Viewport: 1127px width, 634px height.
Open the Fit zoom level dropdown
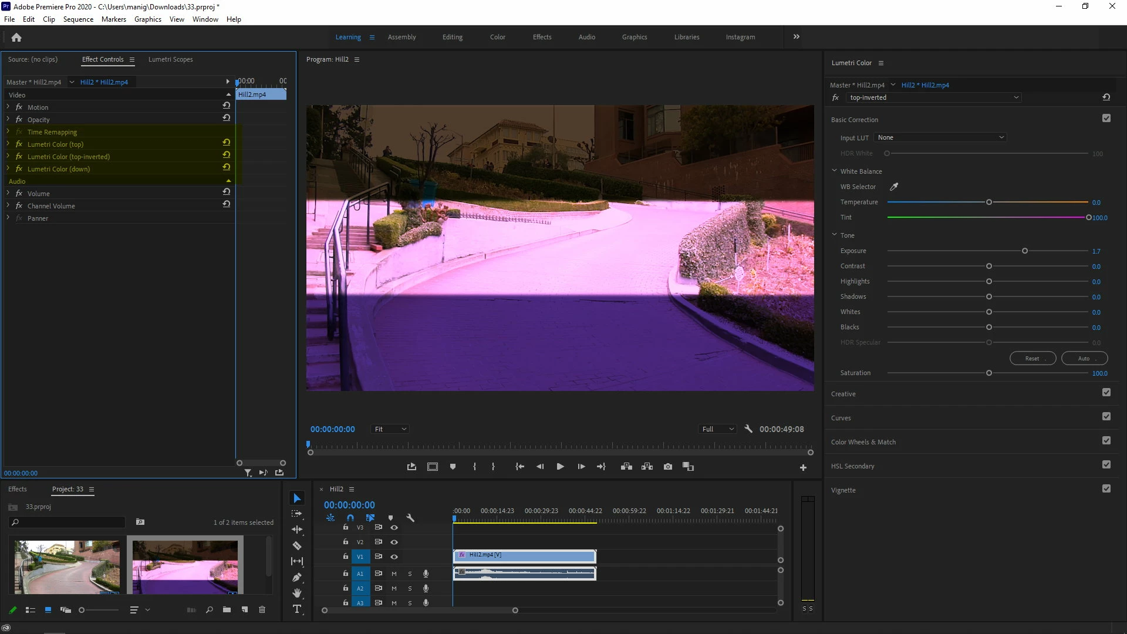(x=390, y=429)
